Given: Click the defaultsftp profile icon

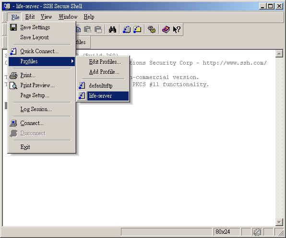Looking at the screenshot, I should (x=82, y=86).
